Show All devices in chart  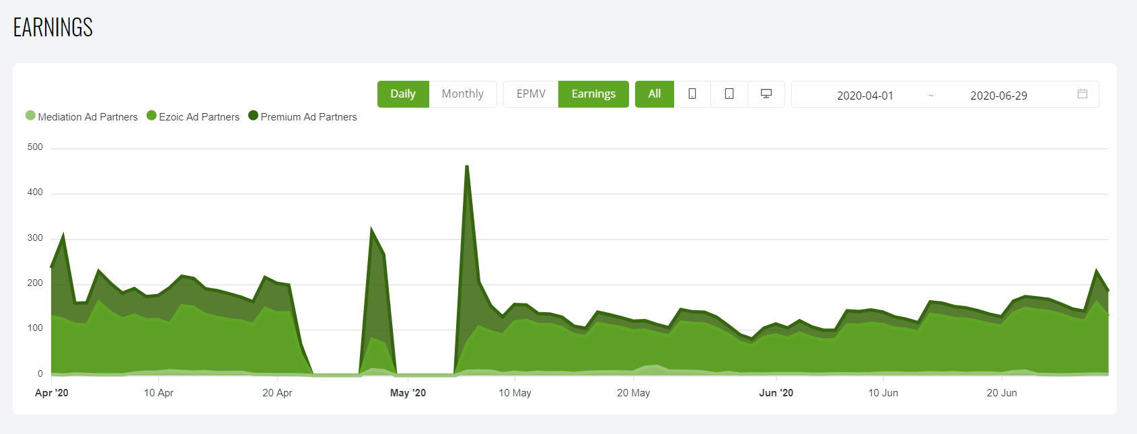654,94
